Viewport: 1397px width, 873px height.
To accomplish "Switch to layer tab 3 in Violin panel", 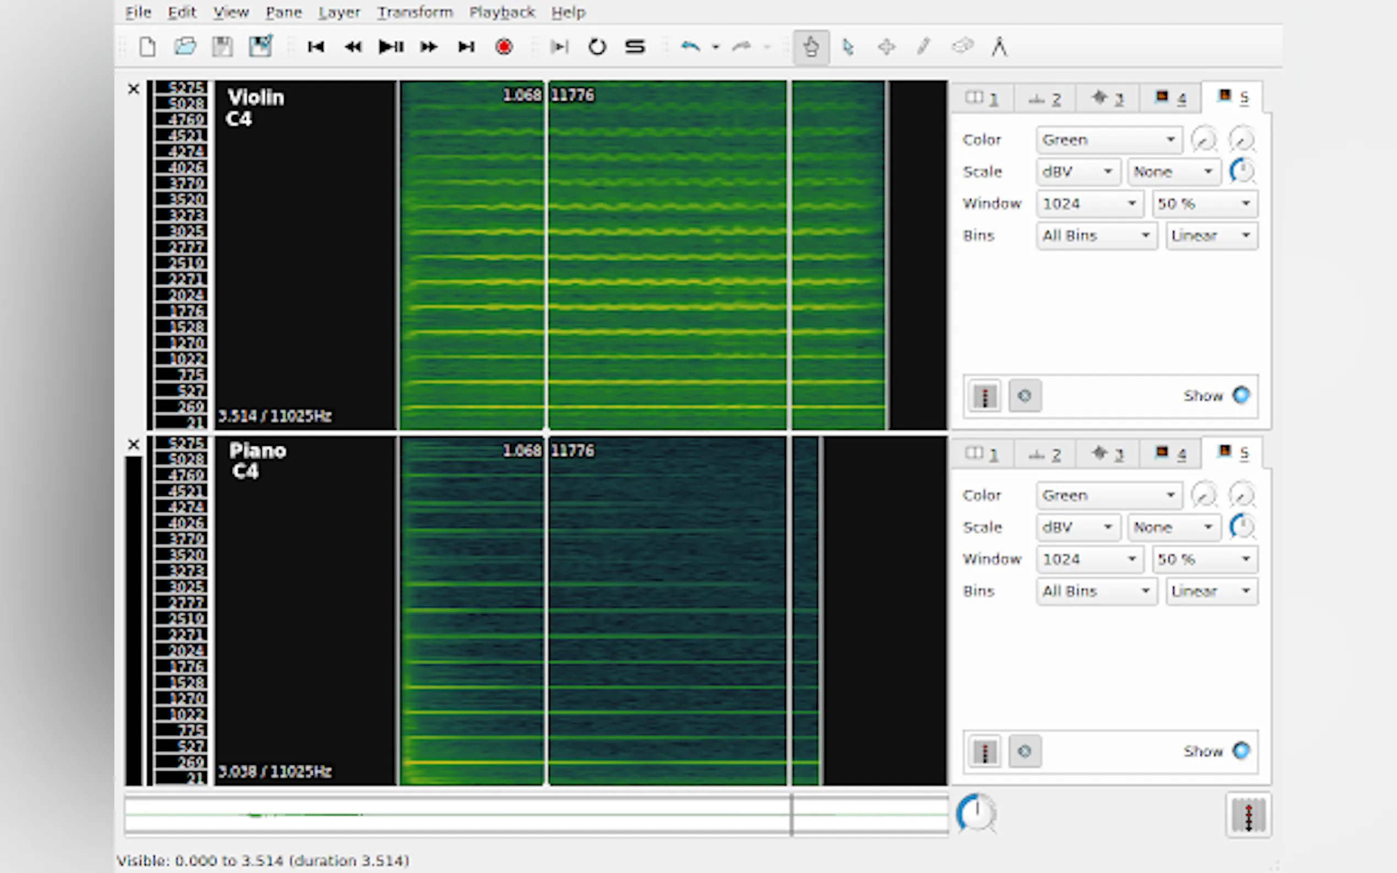I will tap(1108, 98).
